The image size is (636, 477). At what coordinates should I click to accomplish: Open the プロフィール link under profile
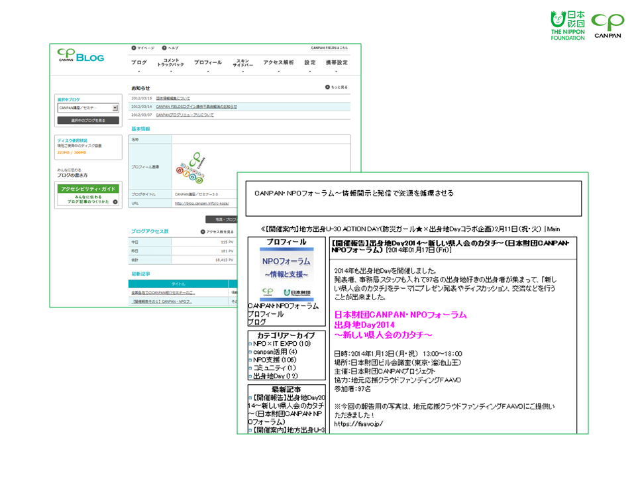266,314
